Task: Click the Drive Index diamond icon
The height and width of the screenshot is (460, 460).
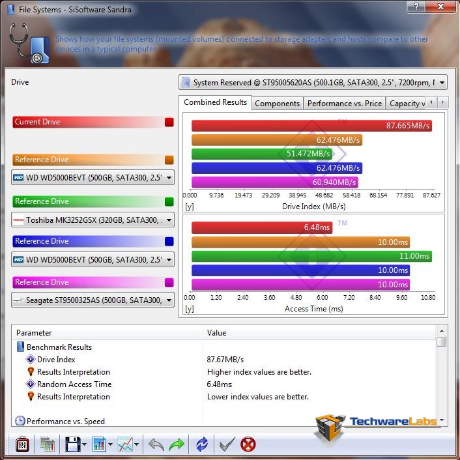Action: 31,359
